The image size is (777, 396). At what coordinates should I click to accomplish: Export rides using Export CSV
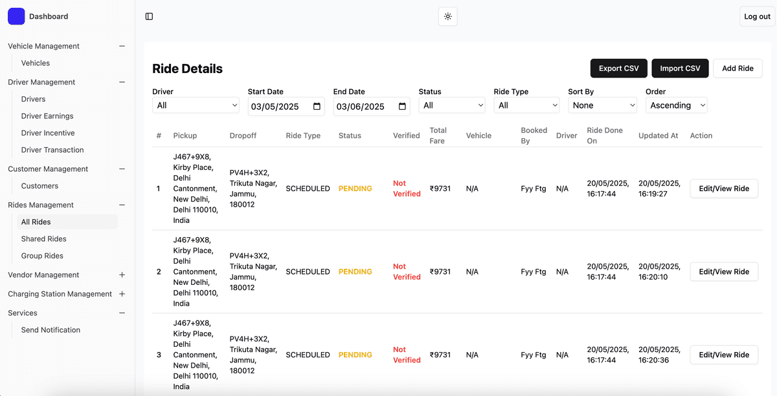(x=618, y=68)
